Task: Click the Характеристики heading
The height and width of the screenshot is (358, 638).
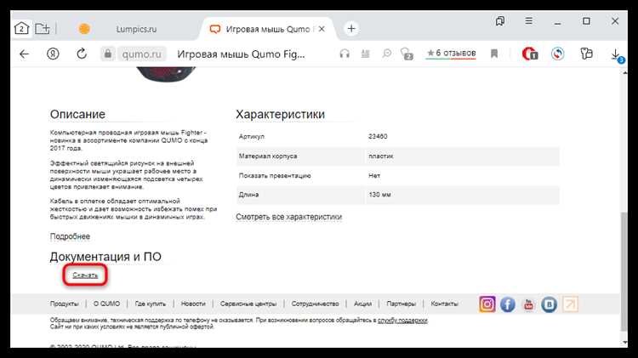Action: click(x=281, y=114)
